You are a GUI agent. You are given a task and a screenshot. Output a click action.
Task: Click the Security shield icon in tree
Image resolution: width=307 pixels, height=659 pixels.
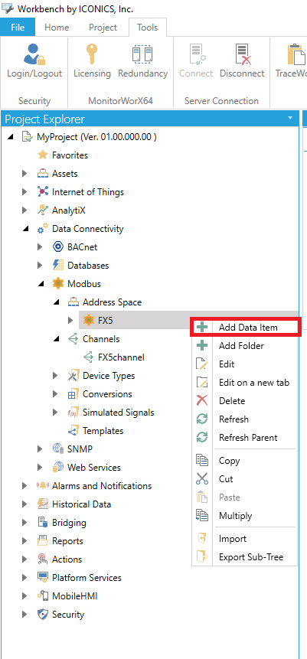pos(42,615)
